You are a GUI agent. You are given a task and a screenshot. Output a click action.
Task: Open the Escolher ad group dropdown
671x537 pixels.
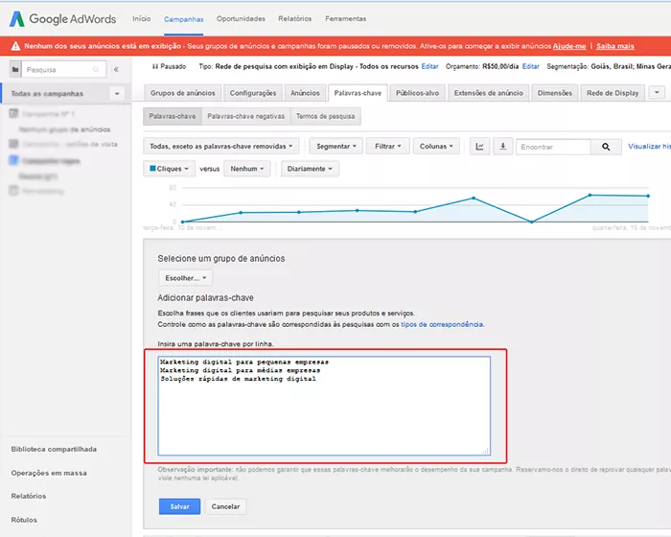pos(185,278)
